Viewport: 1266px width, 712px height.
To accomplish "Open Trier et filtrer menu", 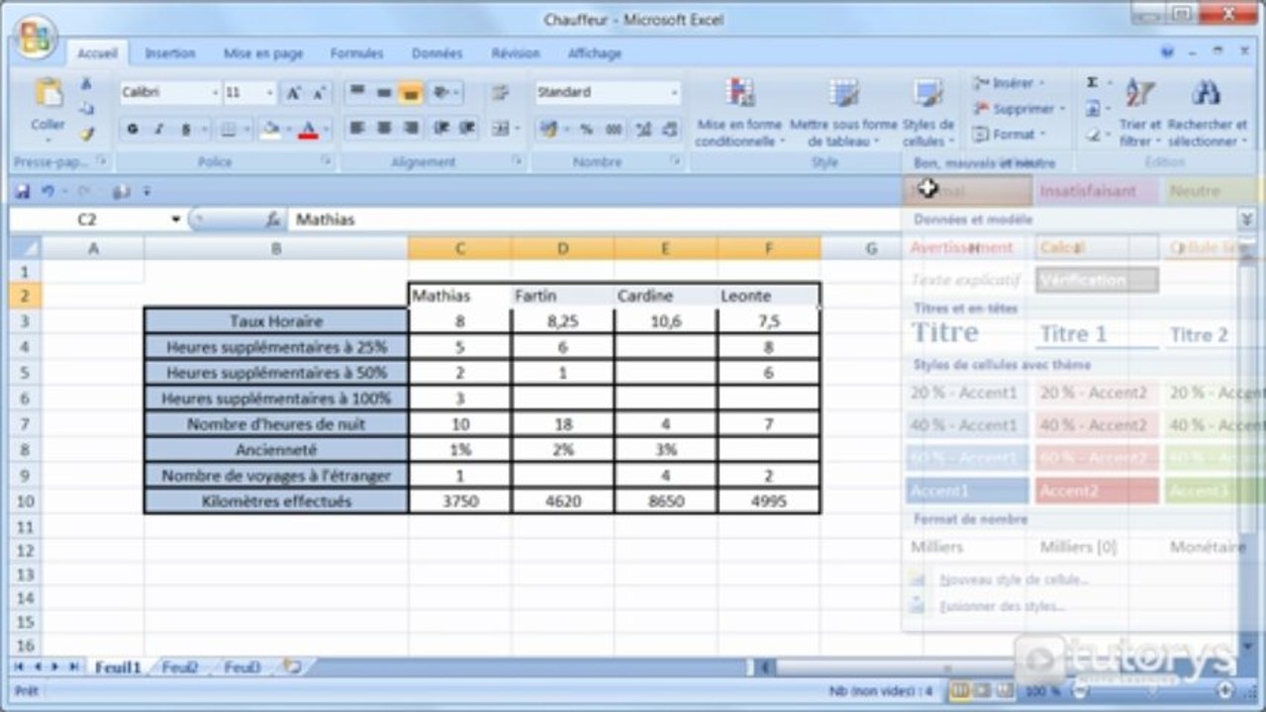I will (x=1139, y=112).
